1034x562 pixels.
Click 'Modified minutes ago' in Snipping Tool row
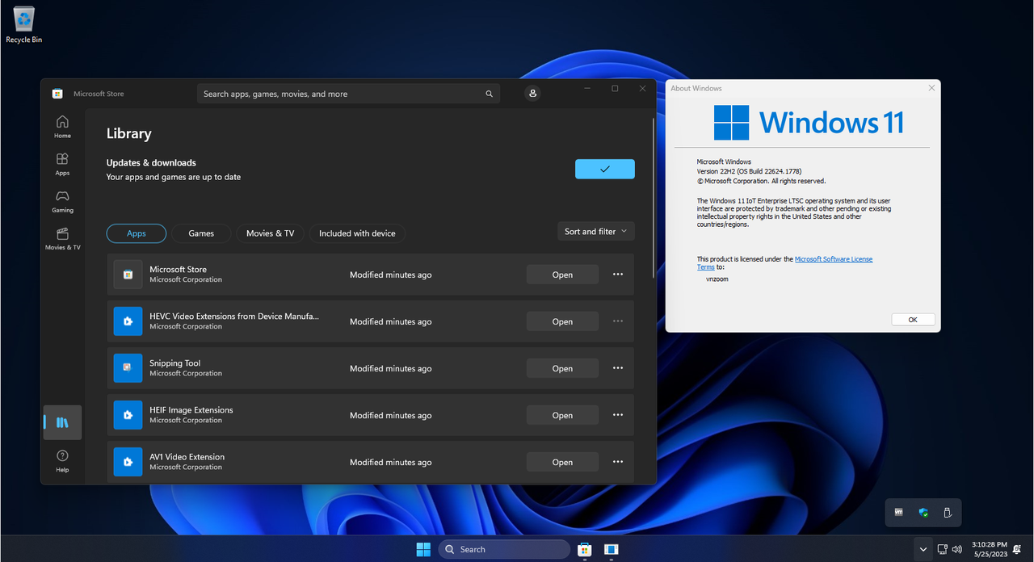click(391, 368)
